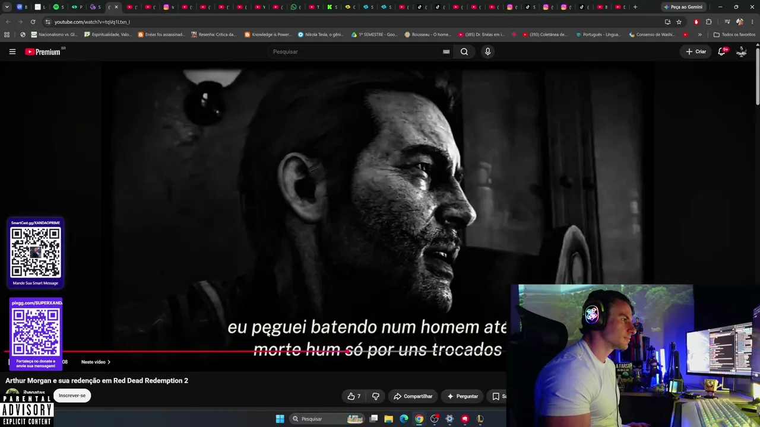Open the on-screen keyboard in search box
Image resolution: width=760 pixels, height=427 pixels.
(446, 52)
